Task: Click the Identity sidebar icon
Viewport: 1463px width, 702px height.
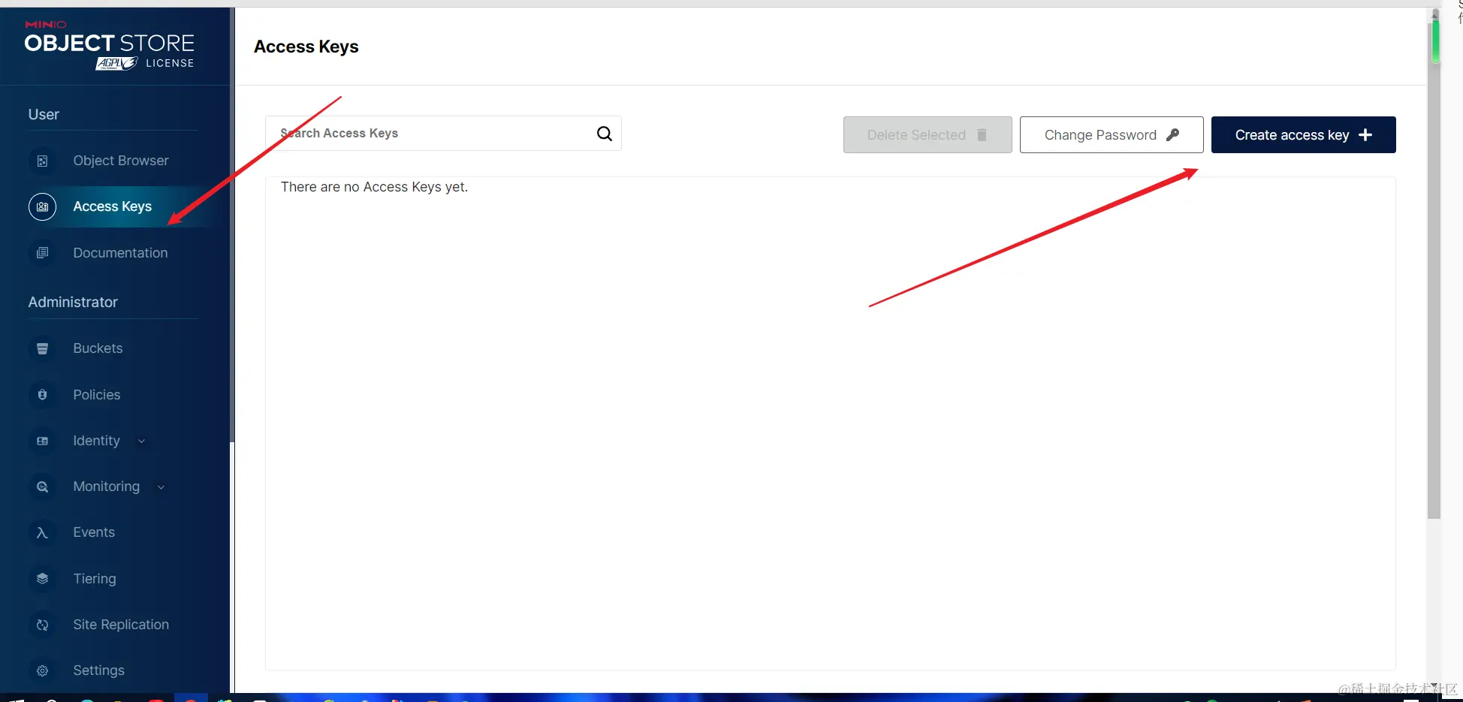Action: pos(42,441)
